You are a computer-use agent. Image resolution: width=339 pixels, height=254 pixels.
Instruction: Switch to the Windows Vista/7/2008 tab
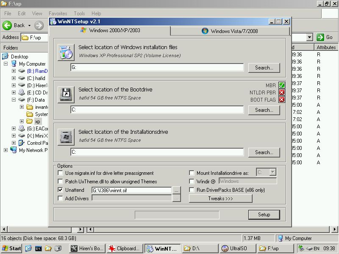point(230,31)
